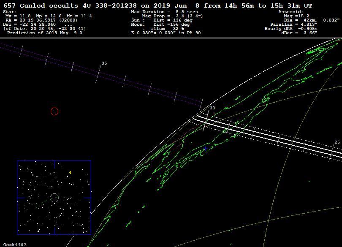The width and height of the screenshot is (342, 247).
Task: Click the 'Star:' heading
Action: coord(10,12)
